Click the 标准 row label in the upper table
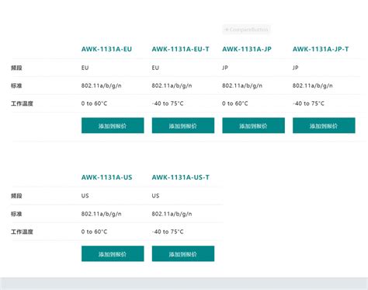Viewport: 368px width, 290px height. 16,86
